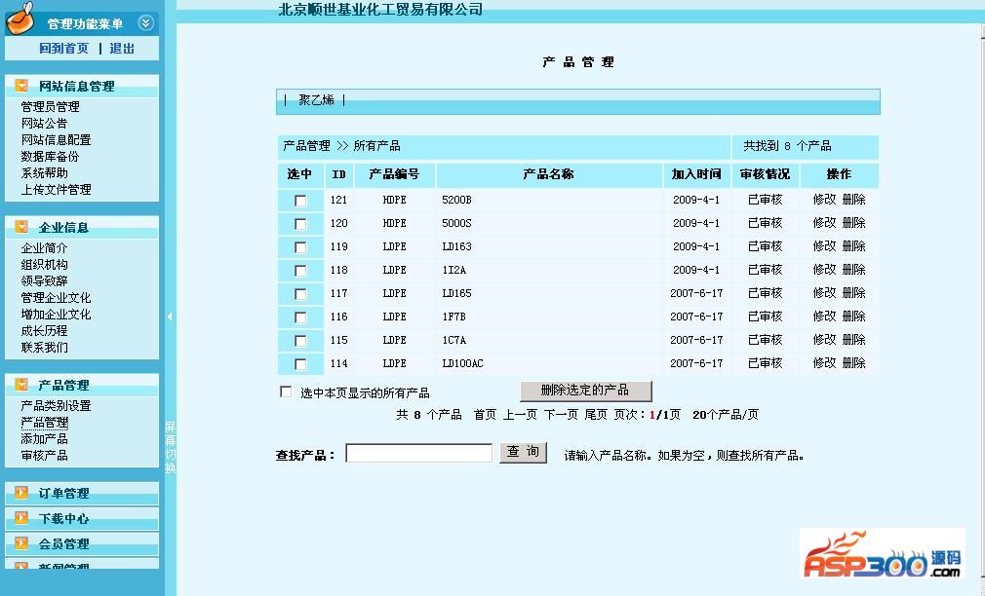
Task: Expand 会员管理 using its arrow icon
Action: coord(21,543)
